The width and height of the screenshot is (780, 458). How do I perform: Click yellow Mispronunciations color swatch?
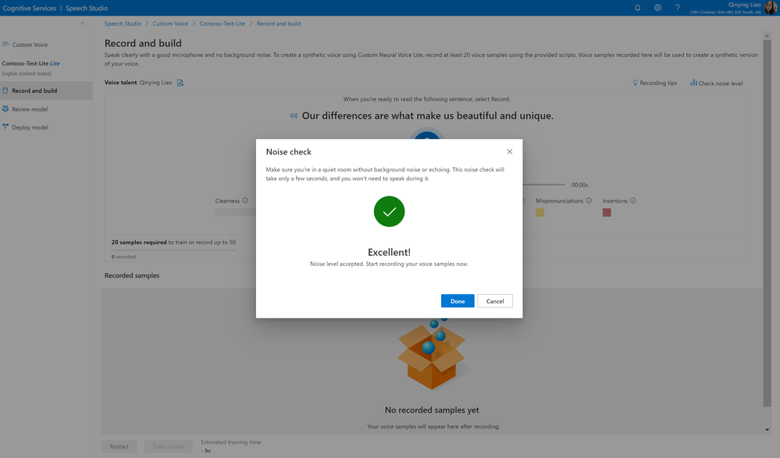point(540,212)
